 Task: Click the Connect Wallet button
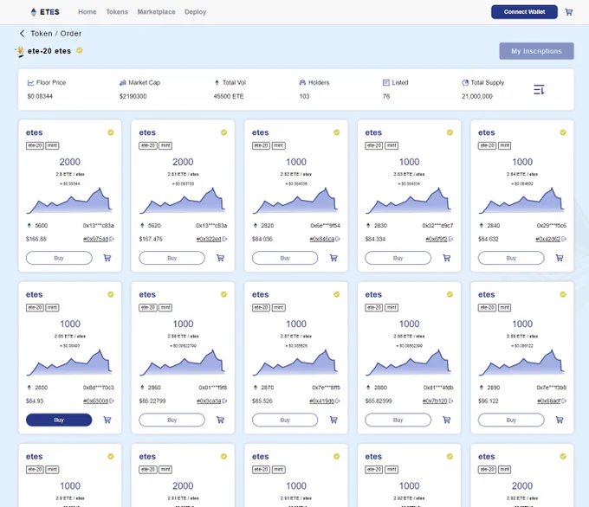[x=524, y=12]
